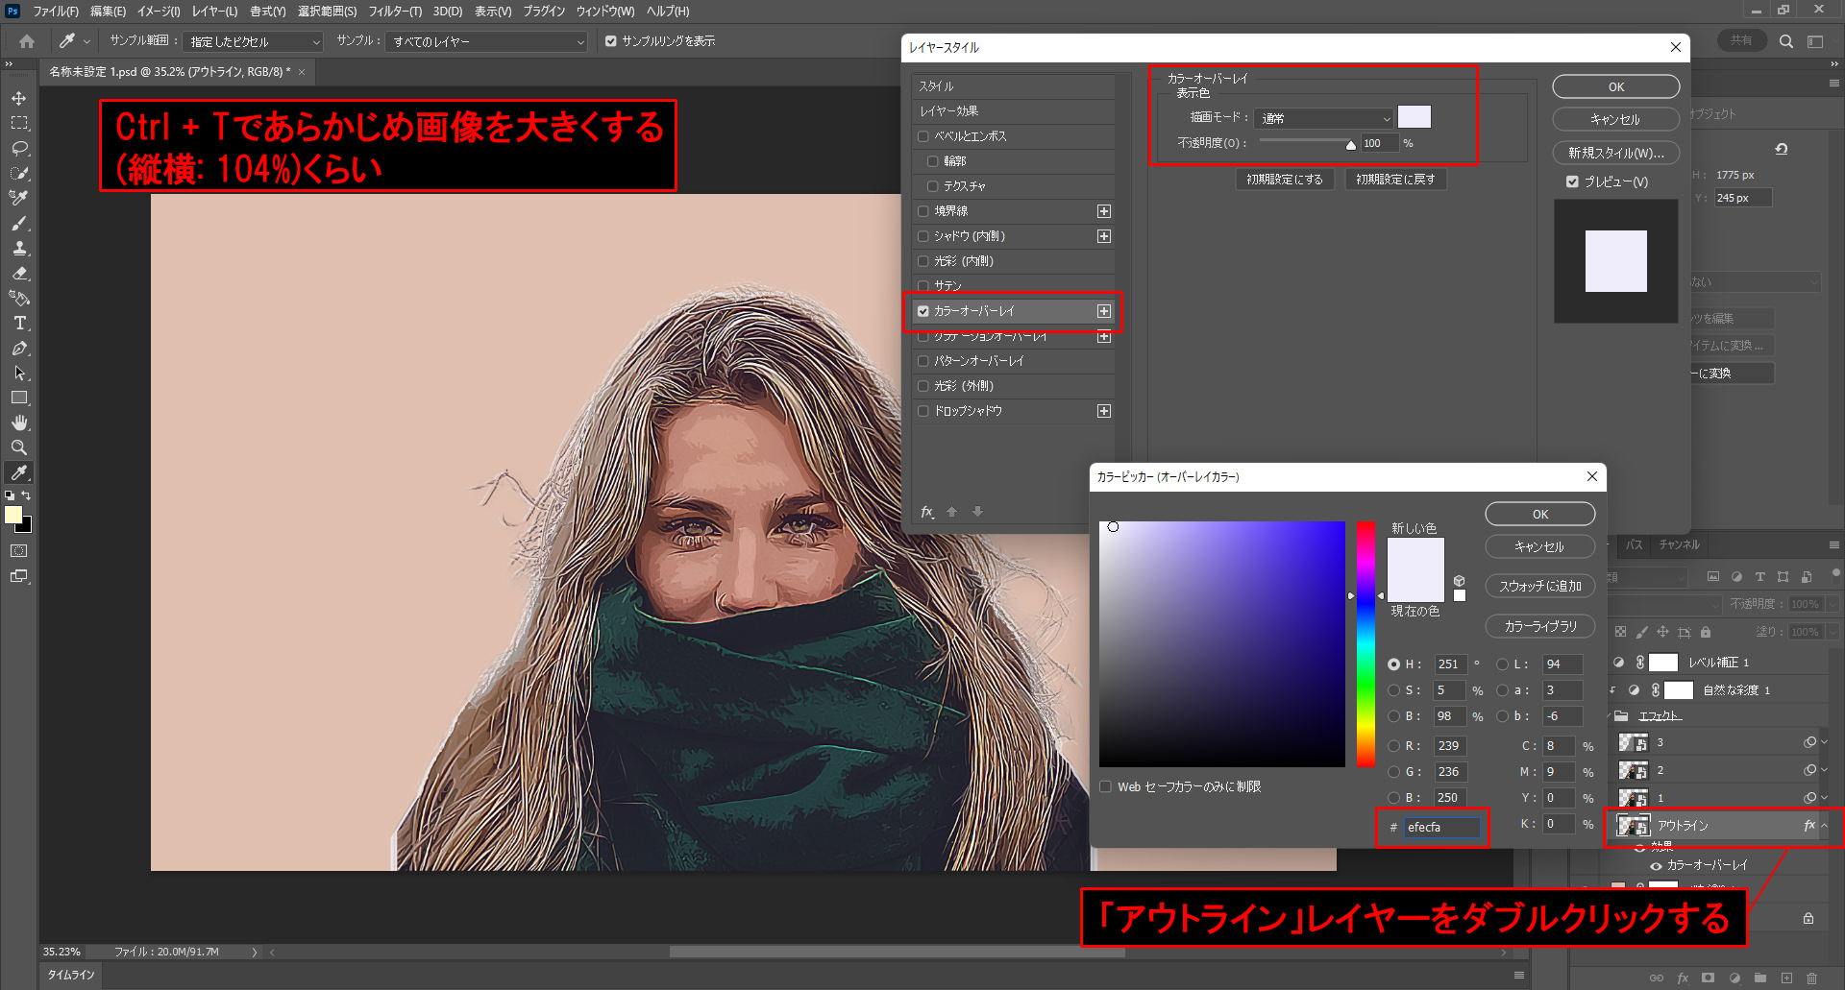The image size is (1845, 990).
Task: Open the 描画モード dropdown
Action: point(1323,118)
